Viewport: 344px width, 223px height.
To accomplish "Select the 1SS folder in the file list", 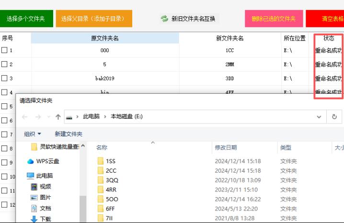I will pyautogui.click(x=111, y=161).
